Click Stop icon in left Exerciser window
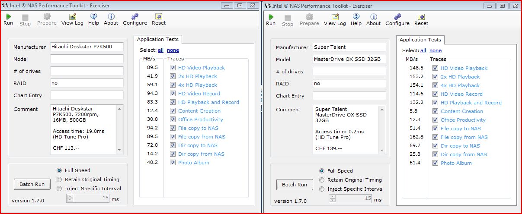Screen dimensions: 522x214 (x=25, y=17)
